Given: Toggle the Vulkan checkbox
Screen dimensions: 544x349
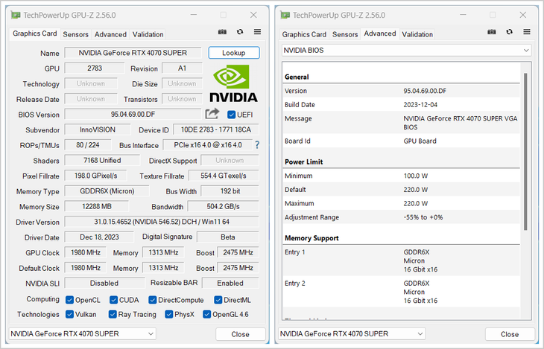Looking at the screenshot, I should click(69, 314).
